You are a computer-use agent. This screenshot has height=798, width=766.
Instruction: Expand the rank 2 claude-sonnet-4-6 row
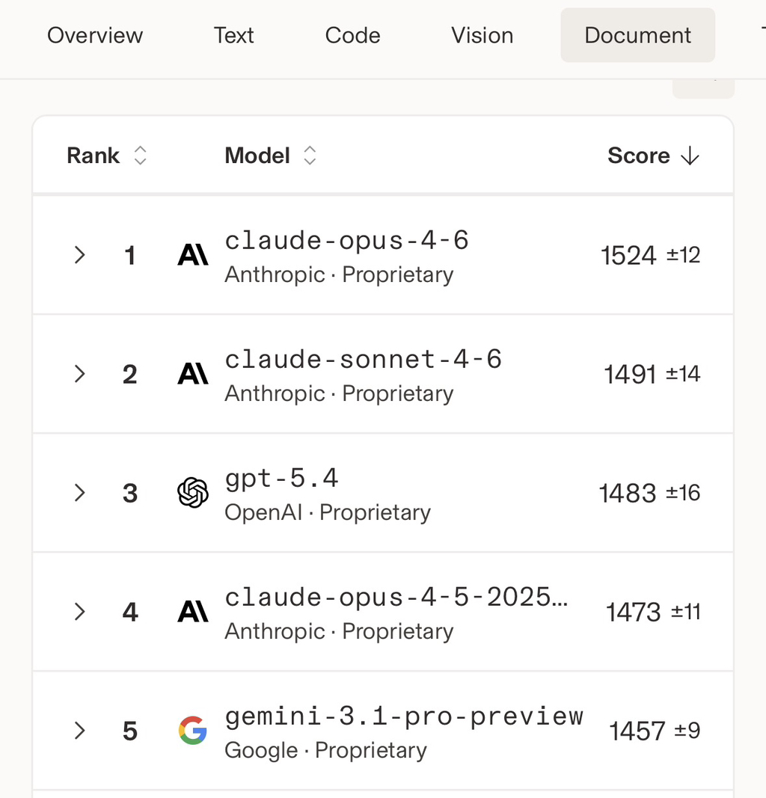pos(79,374)
